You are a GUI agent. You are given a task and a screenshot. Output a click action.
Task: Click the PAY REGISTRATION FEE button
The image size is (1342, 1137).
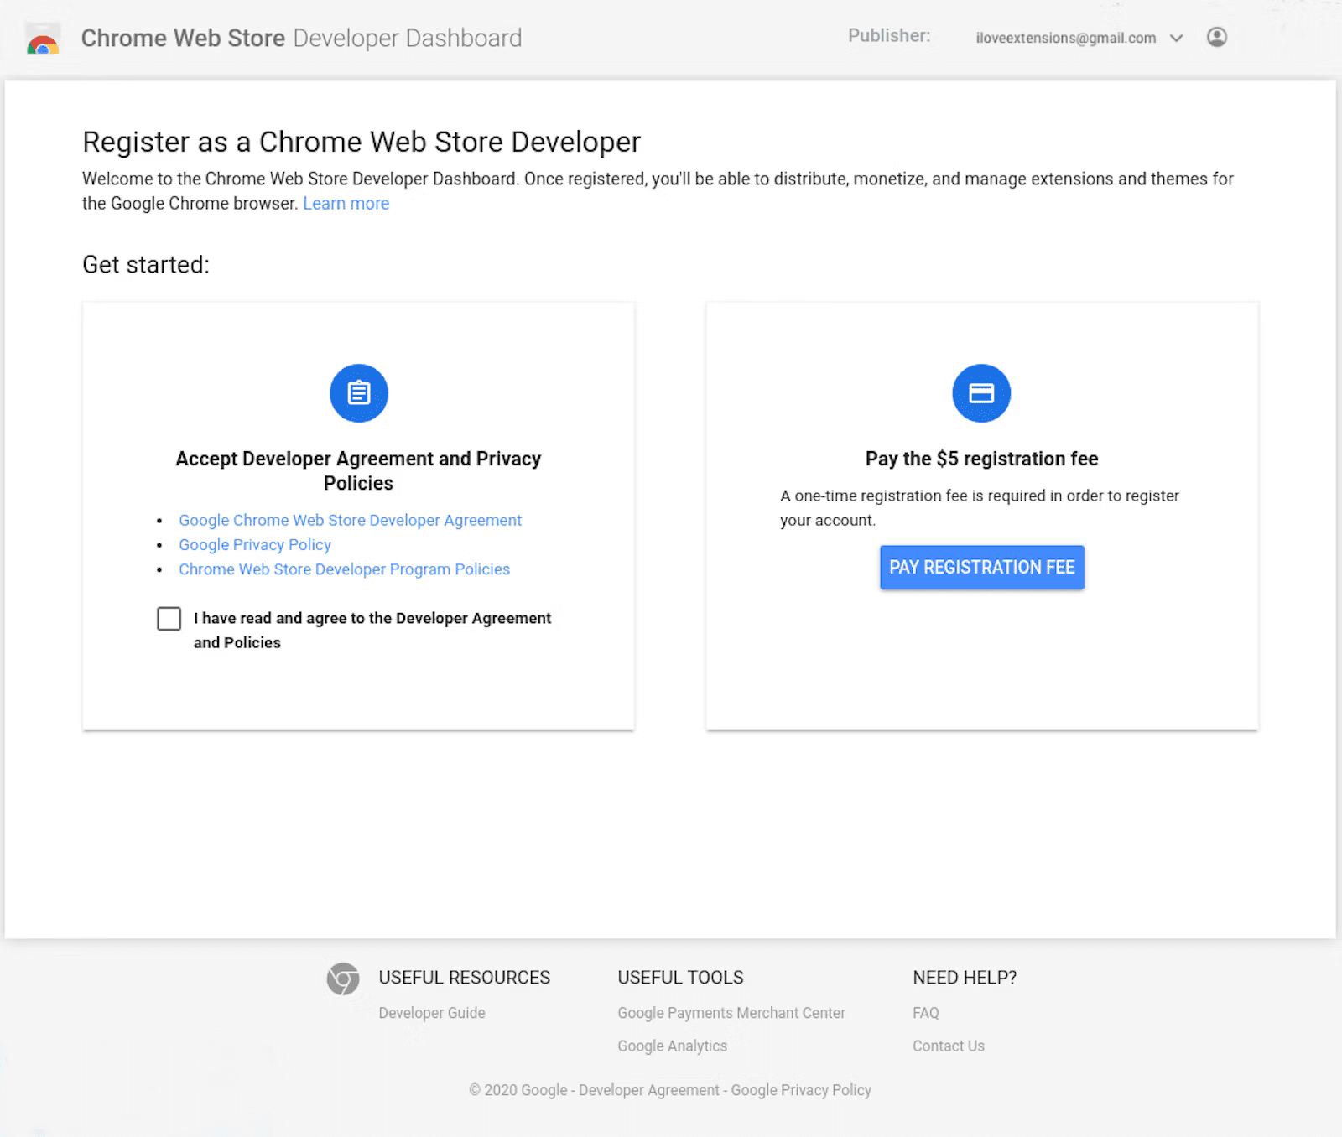(981, 568)
